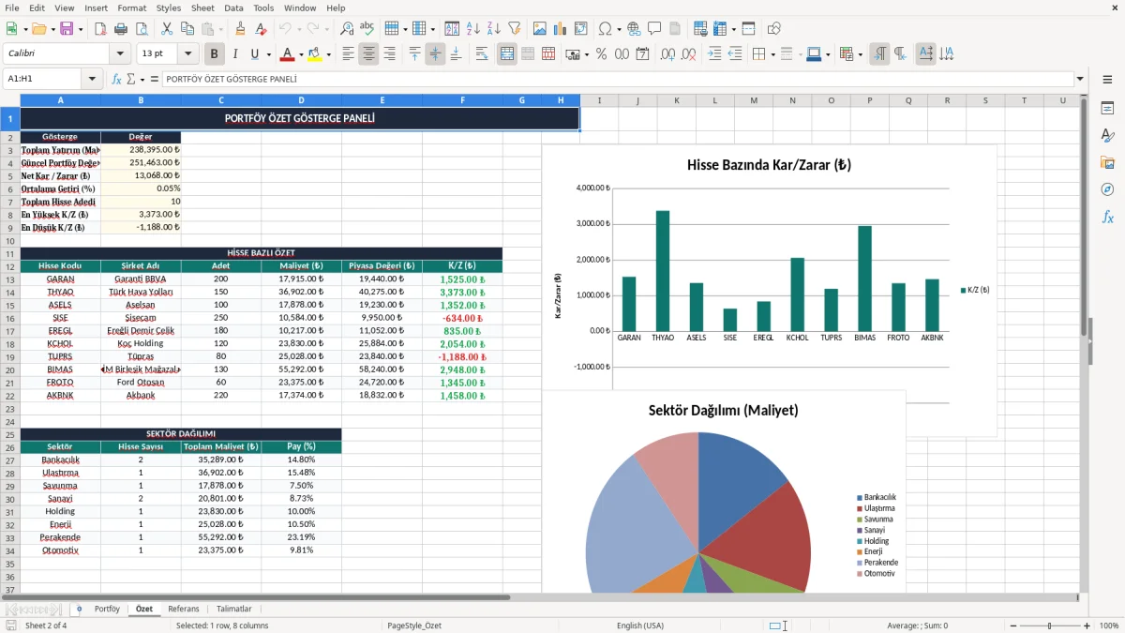The image size is (1125, 633).
Task: Open Underline style dropdown arrow
Action: (x=268, y=54)
